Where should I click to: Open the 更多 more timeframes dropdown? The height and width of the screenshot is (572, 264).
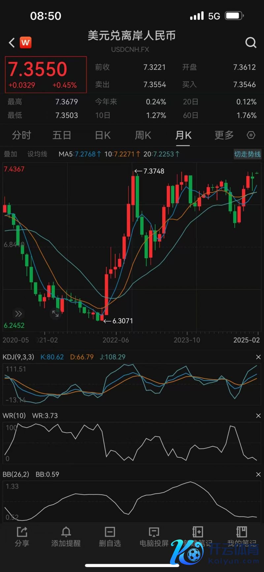[x=224, y=135]
